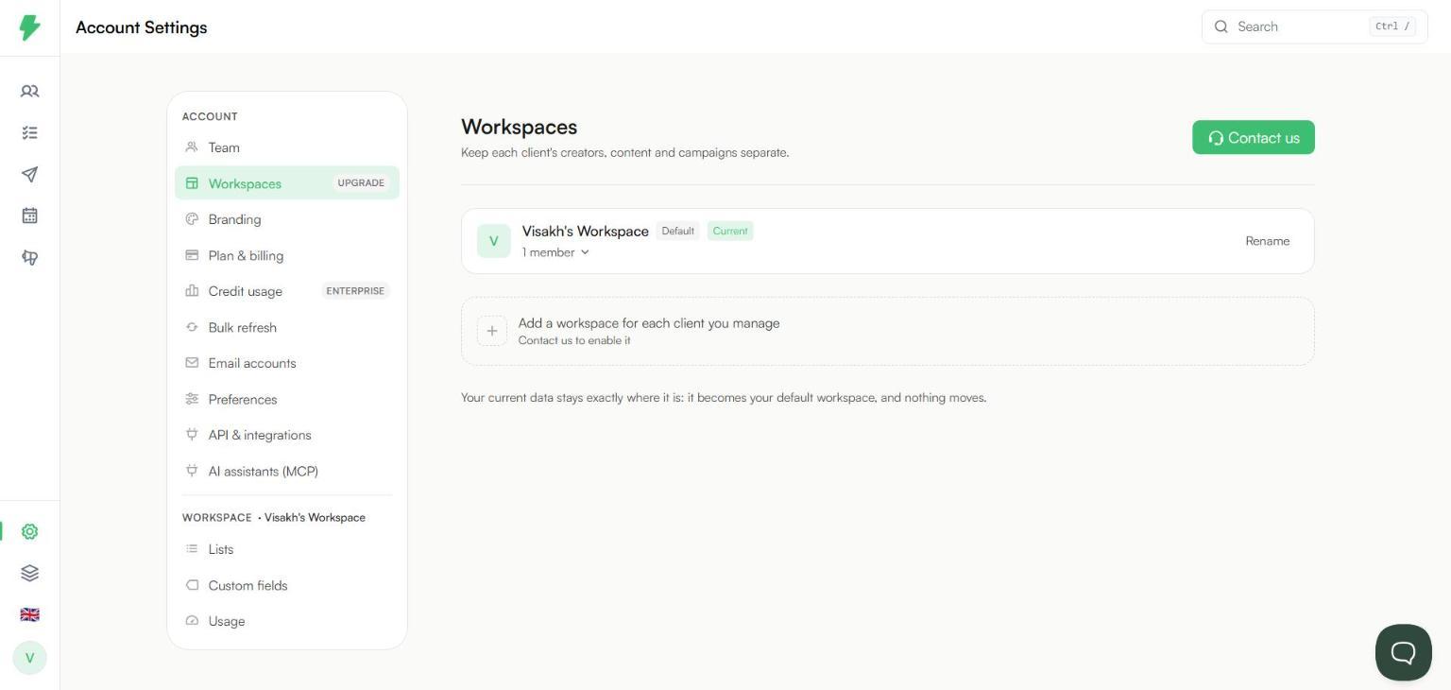Open the chat support bubble
Viewport: 1451px width, 690px height.
click(x=1403, y=652)
